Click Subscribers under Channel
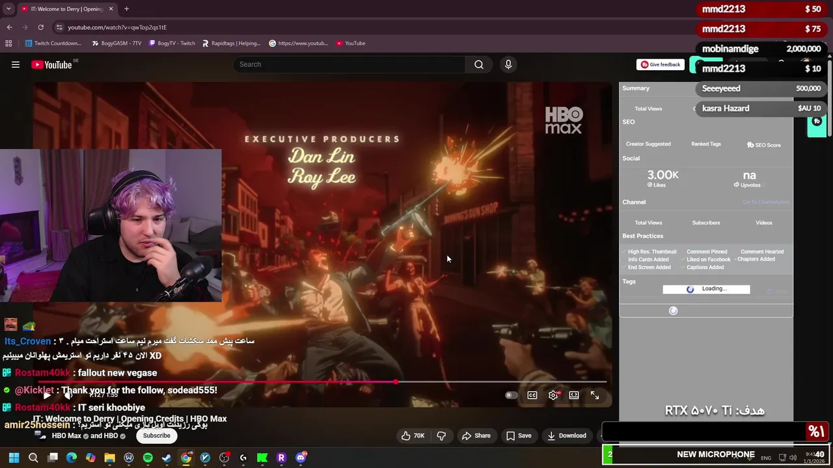The width and height of the screenshot is (833, 468). [706, 223]
